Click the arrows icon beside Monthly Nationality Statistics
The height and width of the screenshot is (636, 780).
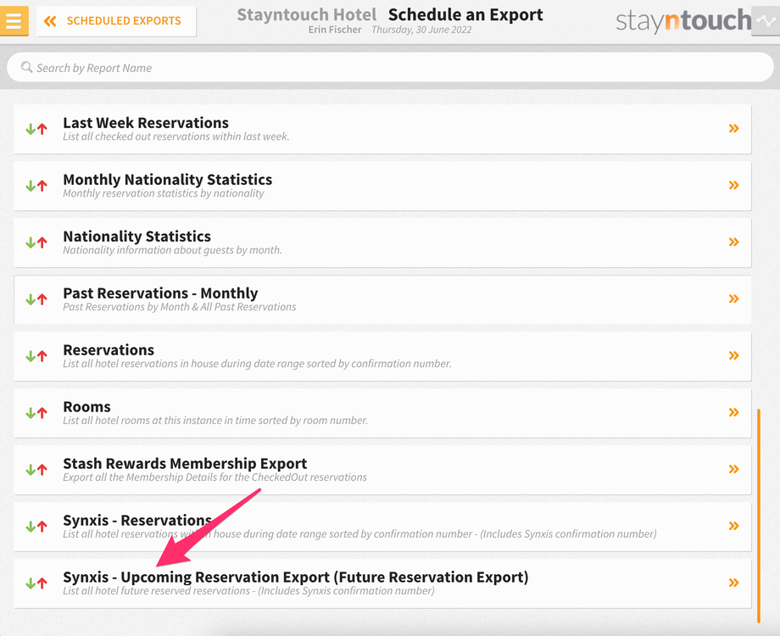point(36,186)
